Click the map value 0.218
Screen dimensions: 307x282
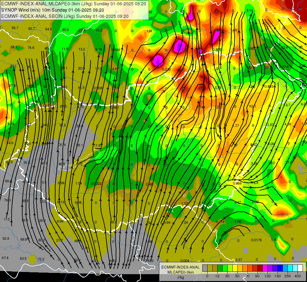tap(220, 222)
